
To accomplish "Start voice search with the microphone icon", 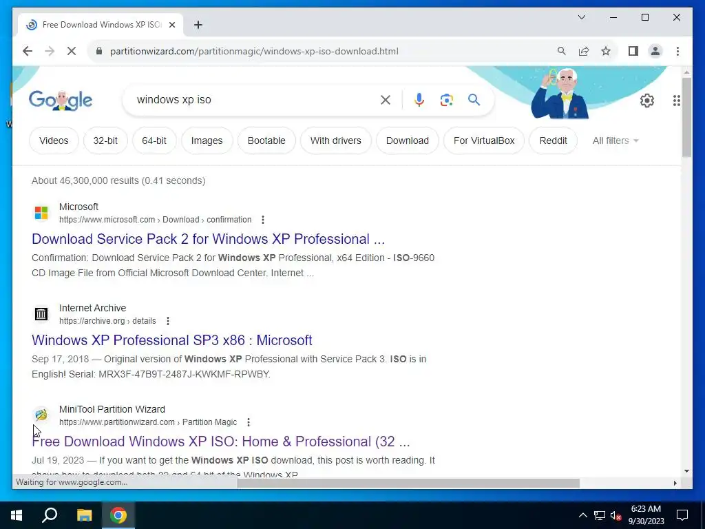I will (419, 100).
